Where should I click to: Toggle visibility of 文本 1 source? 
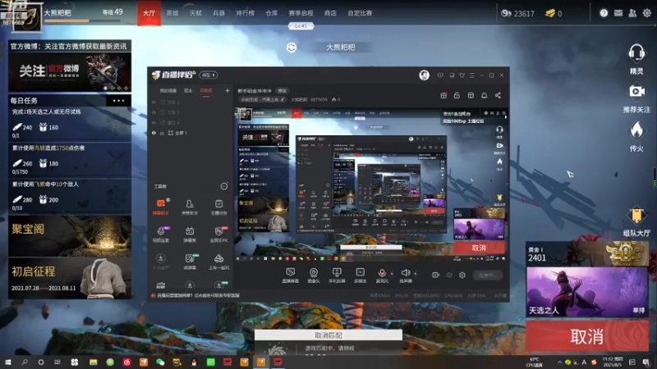tap(154, 112)
